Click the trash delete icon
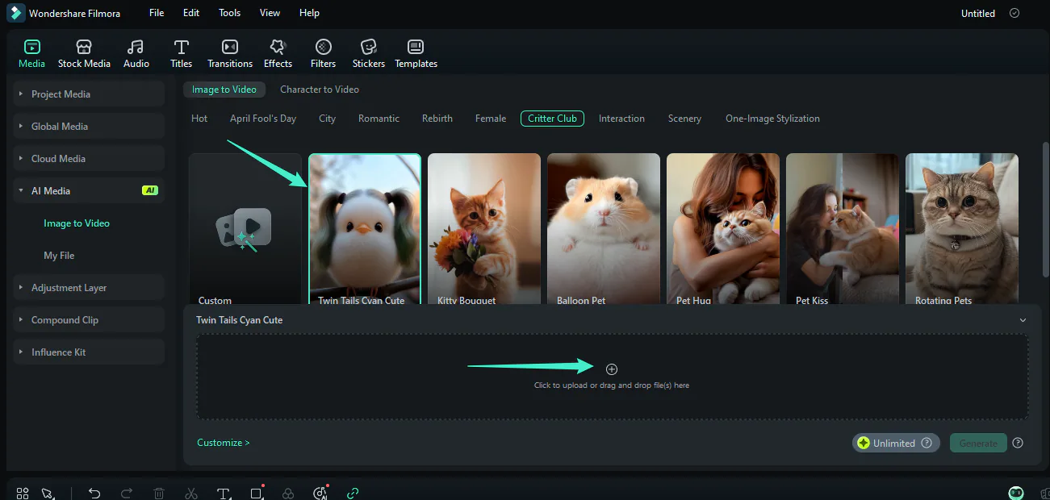Screen dimensions: 1050x500 click(159, 492)
